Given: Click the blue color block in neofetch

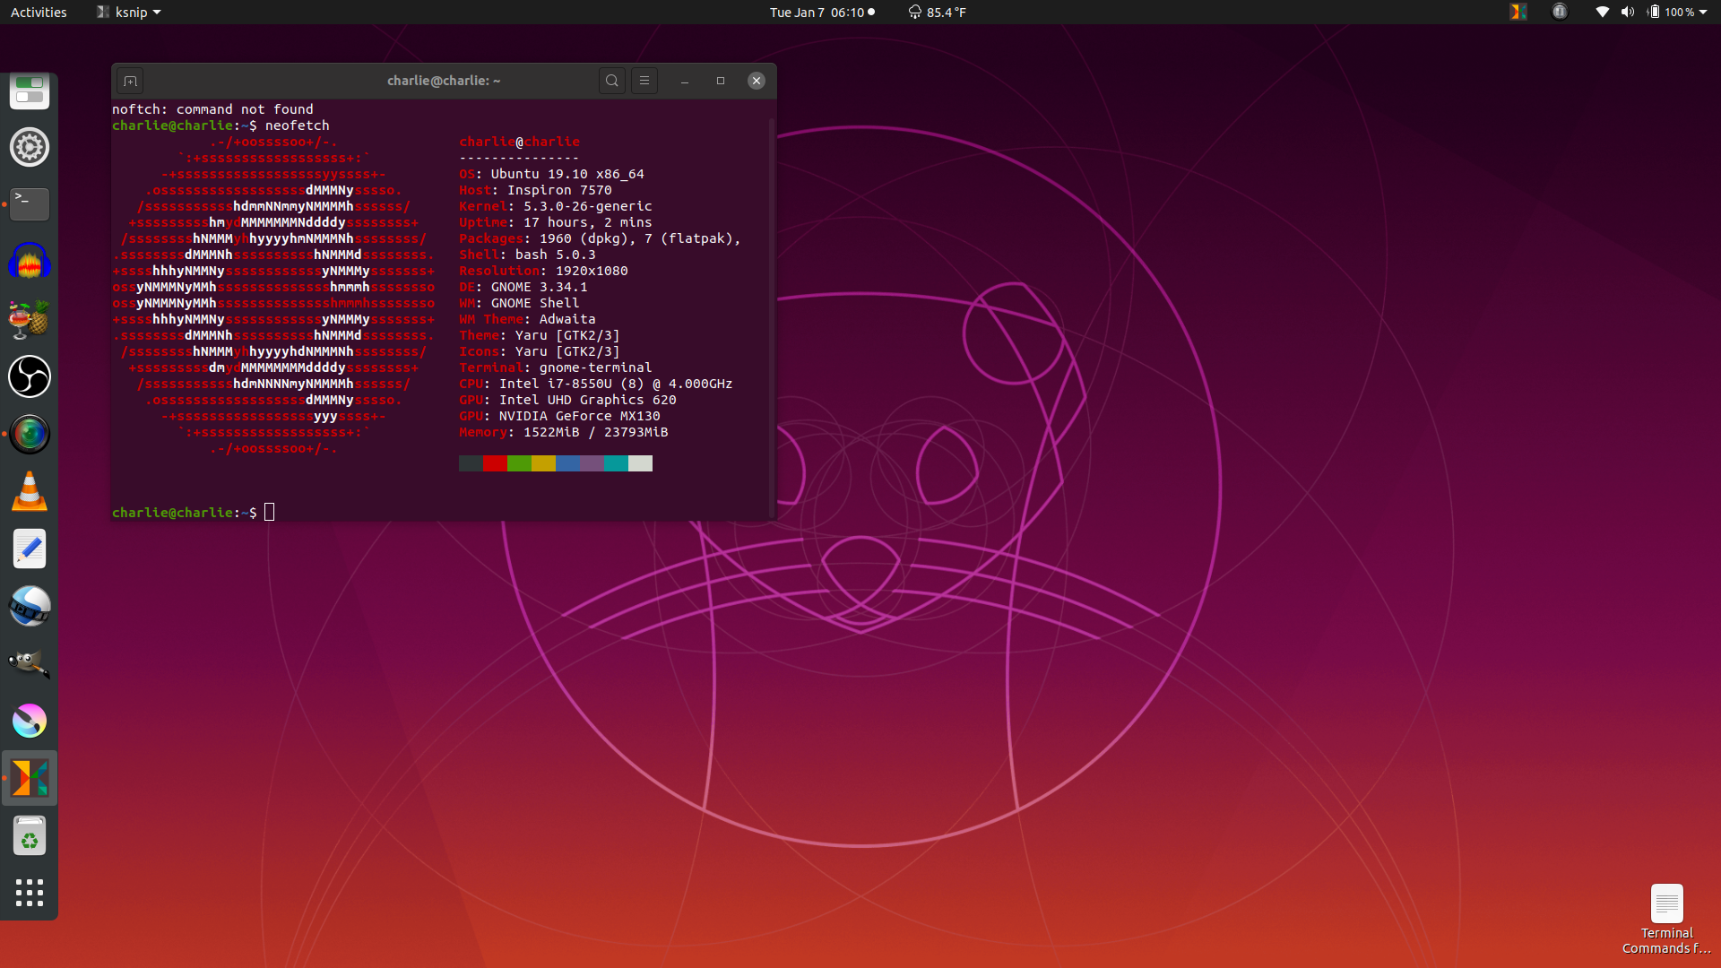Looking at the screenshot, I should point(567,463).
